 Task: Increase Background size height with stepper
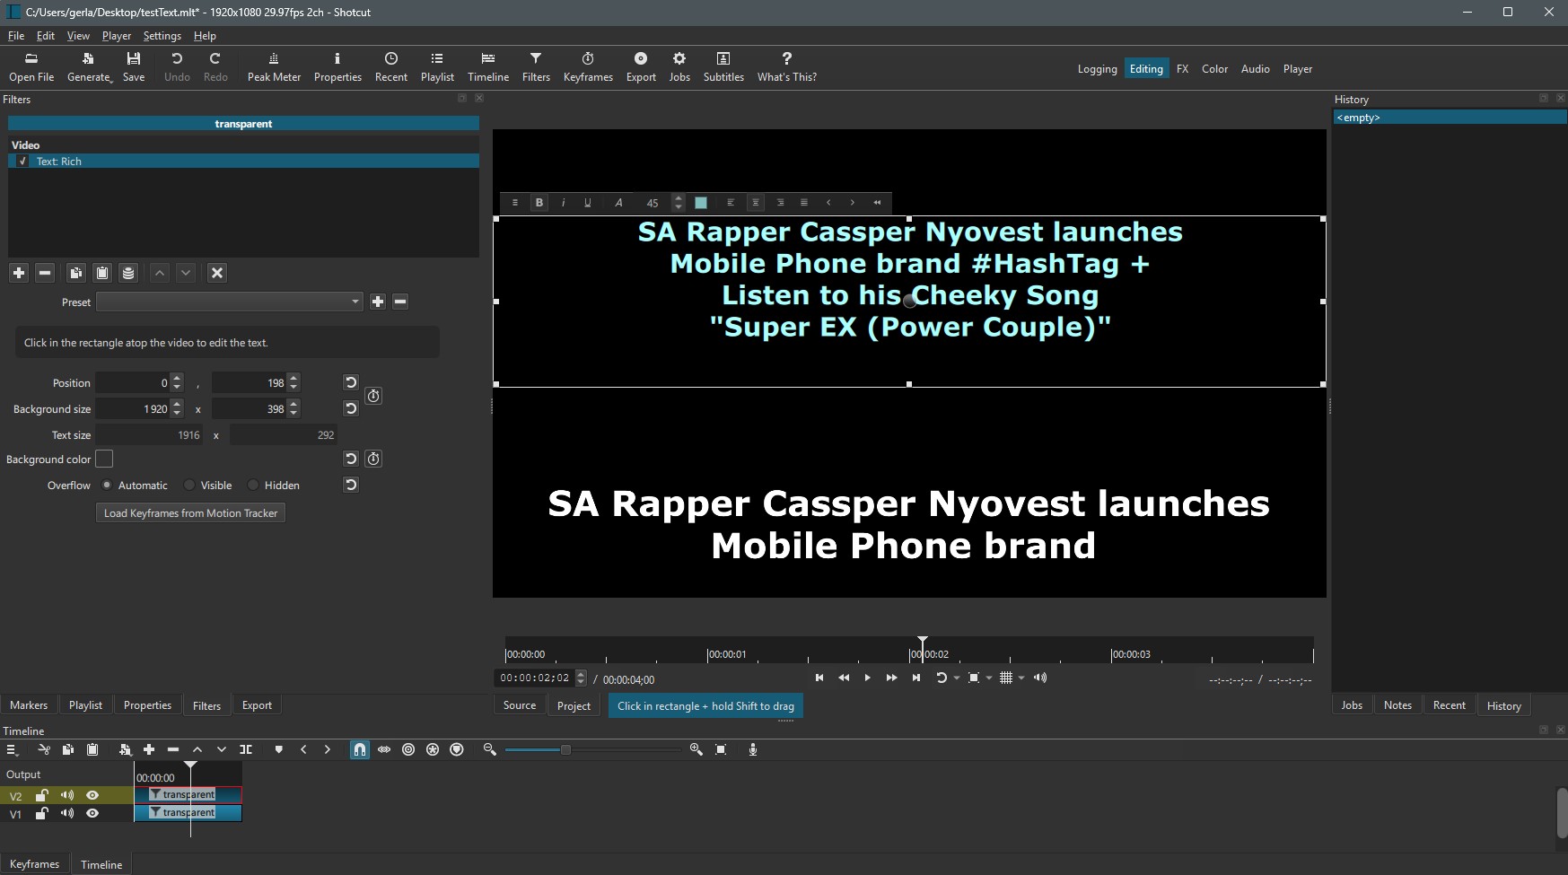pyautogui.click(x=293, y=404)
